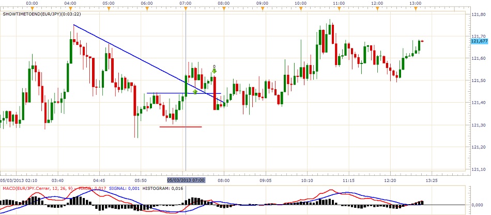Click the green up arrow buy marker
Image resolution: width=491 pixels, height=215 pixels.
[195, 92]
